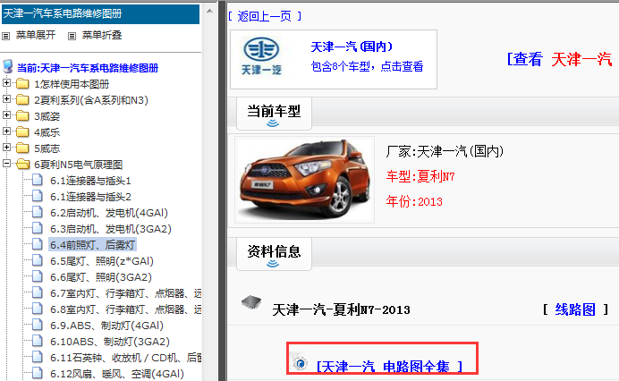Viewport: 619px width, 381px height.
Task: Click the 天津一汽-夏利N7-2013 title text
Action: (341, 309)
